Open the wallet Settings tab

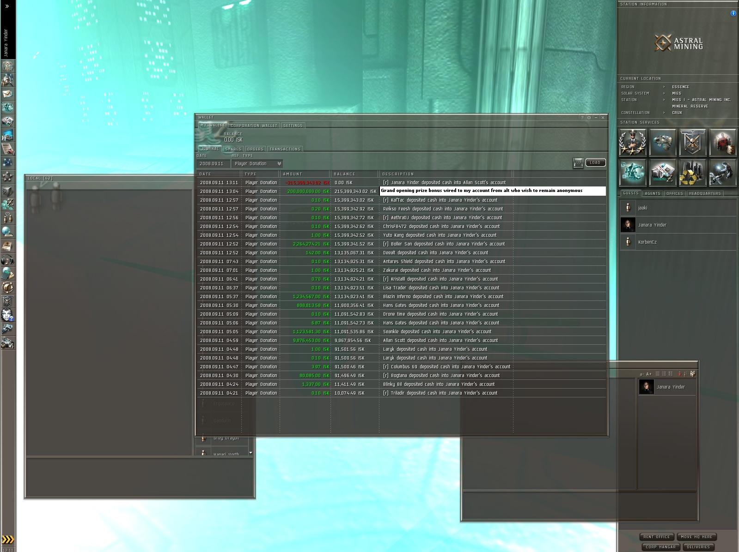293,126
